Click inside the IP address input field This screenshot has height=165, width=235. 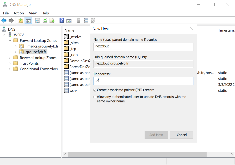coord(143,81)
